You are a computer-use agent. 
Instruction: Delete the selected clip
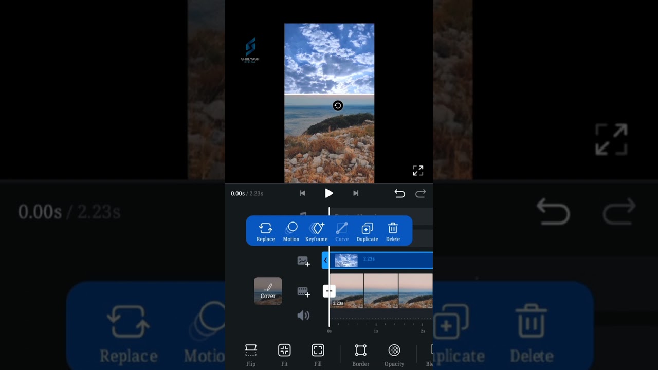(x=393, y=232)
